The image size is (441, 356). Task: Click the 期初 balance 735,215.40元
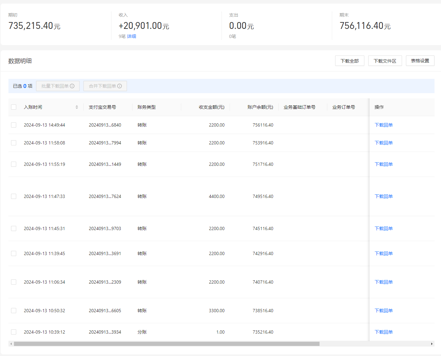34,26
